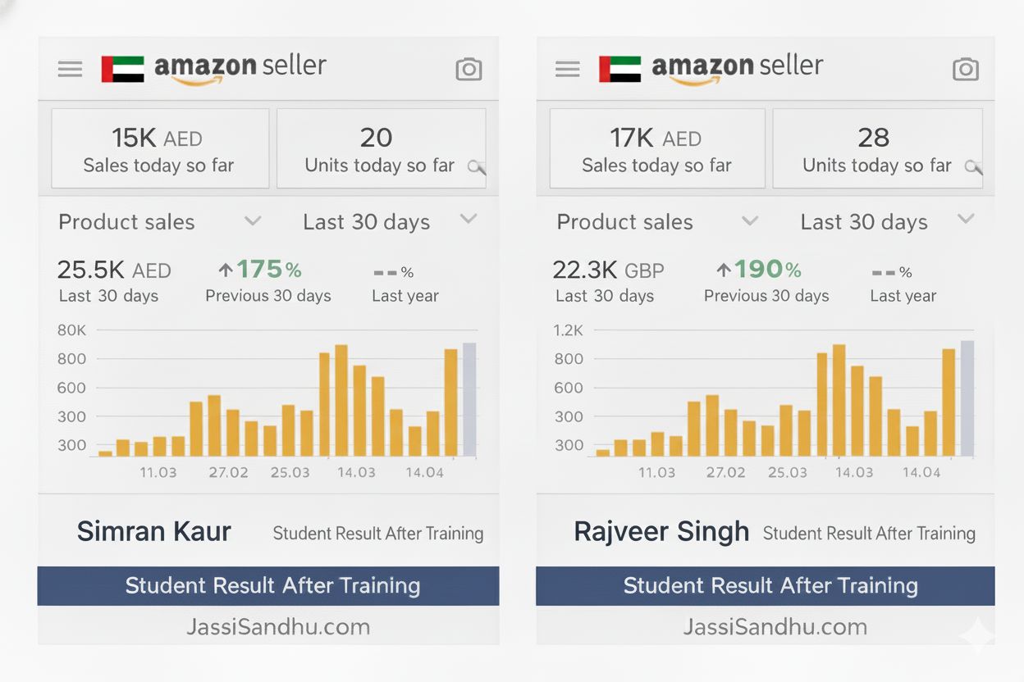1024x682 pixels.
Task: Click JassiSandhu.com link under Rajveer Singh
Action: pos(775,627)
